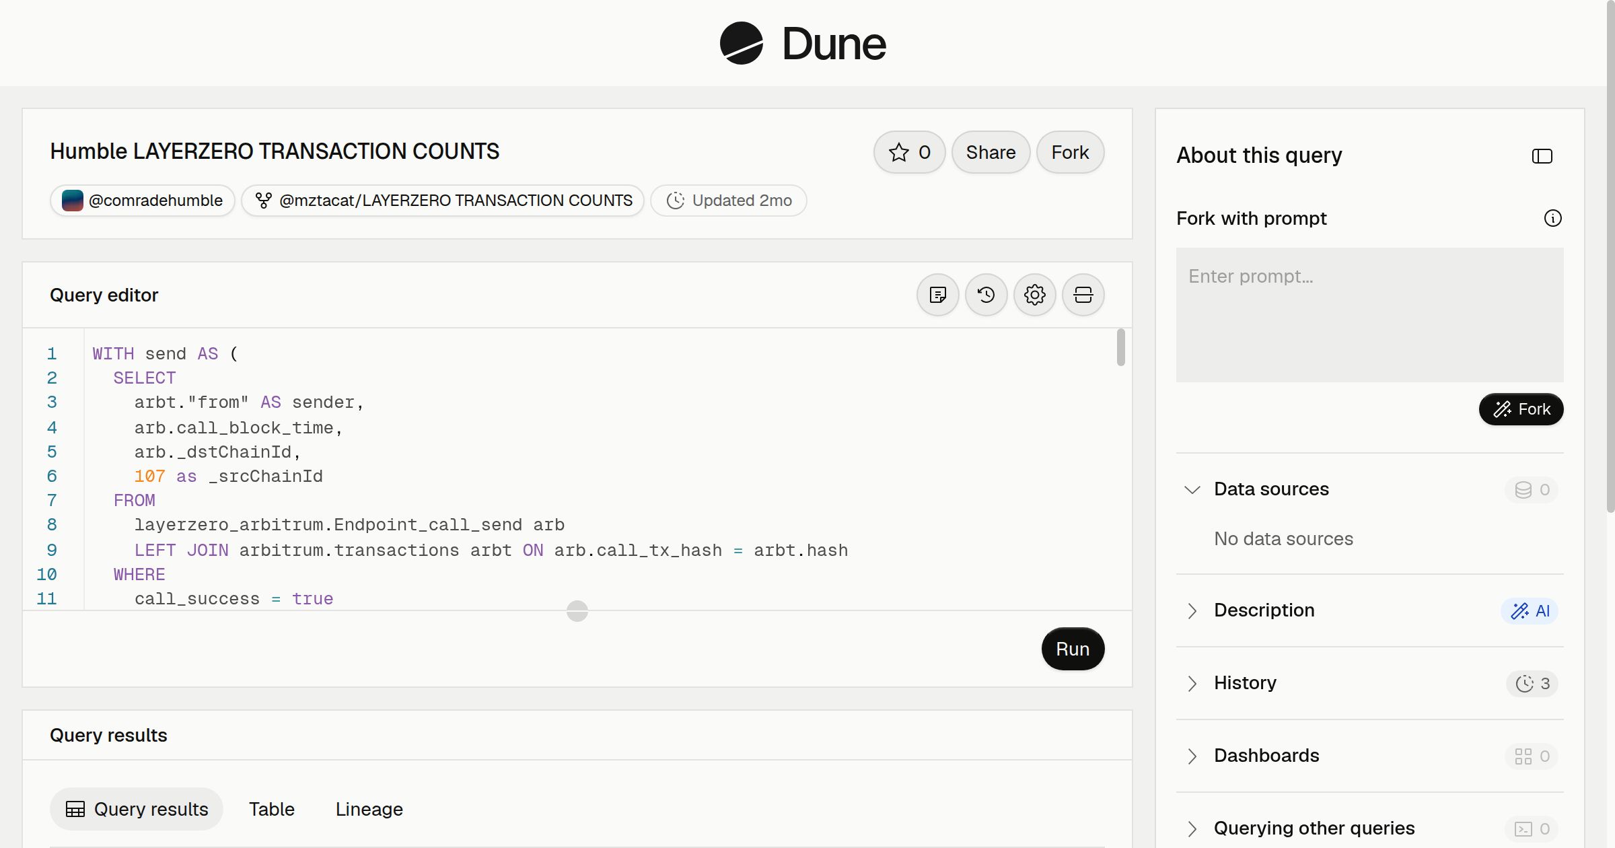
Task: Click the Updated 2mo badge
Action: coord(729,201)
